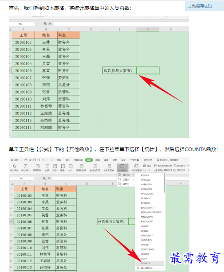Choose CORREL from the function list
This screenshot has width=224, height=272.
click(145, 254)
